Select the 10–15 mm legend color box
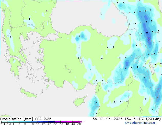 click(x=34, y=122)
